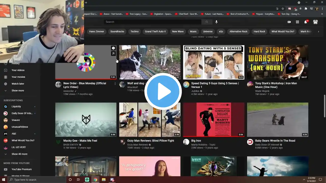Viewport: 326px width, 183px height.
Task: Bookmark this page with the star icon
Action: coord(283,8)
